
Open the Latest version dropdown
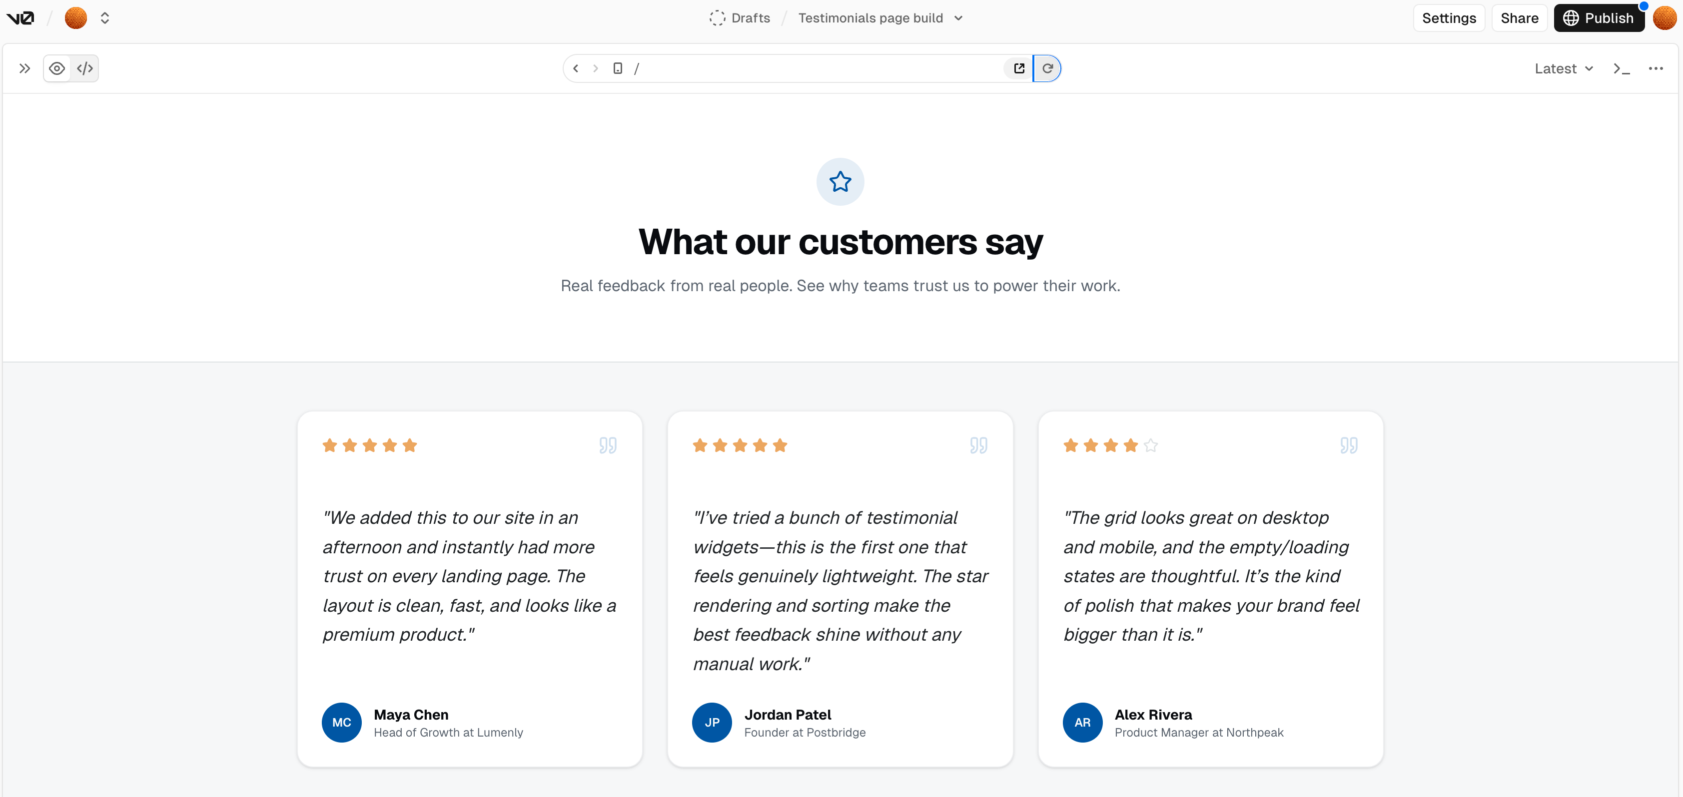[1564, 68]
